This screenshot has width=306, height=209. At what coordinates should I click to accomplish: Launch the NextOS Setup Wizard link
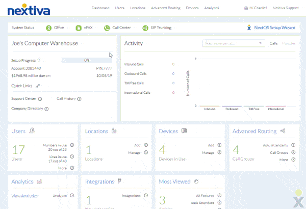274,28
